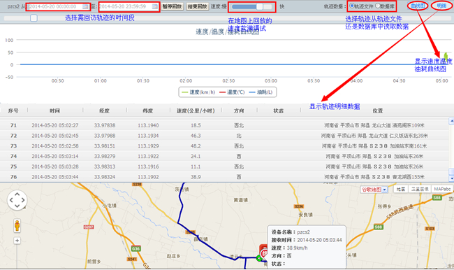Select the 数据库 radio button
This screenshot has height=270, width=454.
[378, 6]
